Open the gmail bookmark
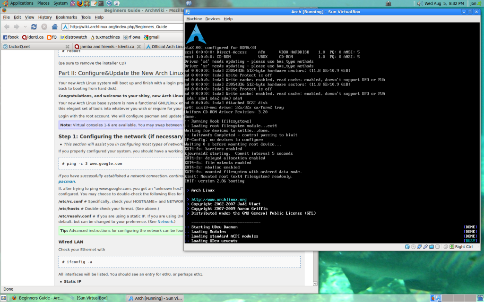Viewport: 484px width, 302px height. (x=152, y=37)
